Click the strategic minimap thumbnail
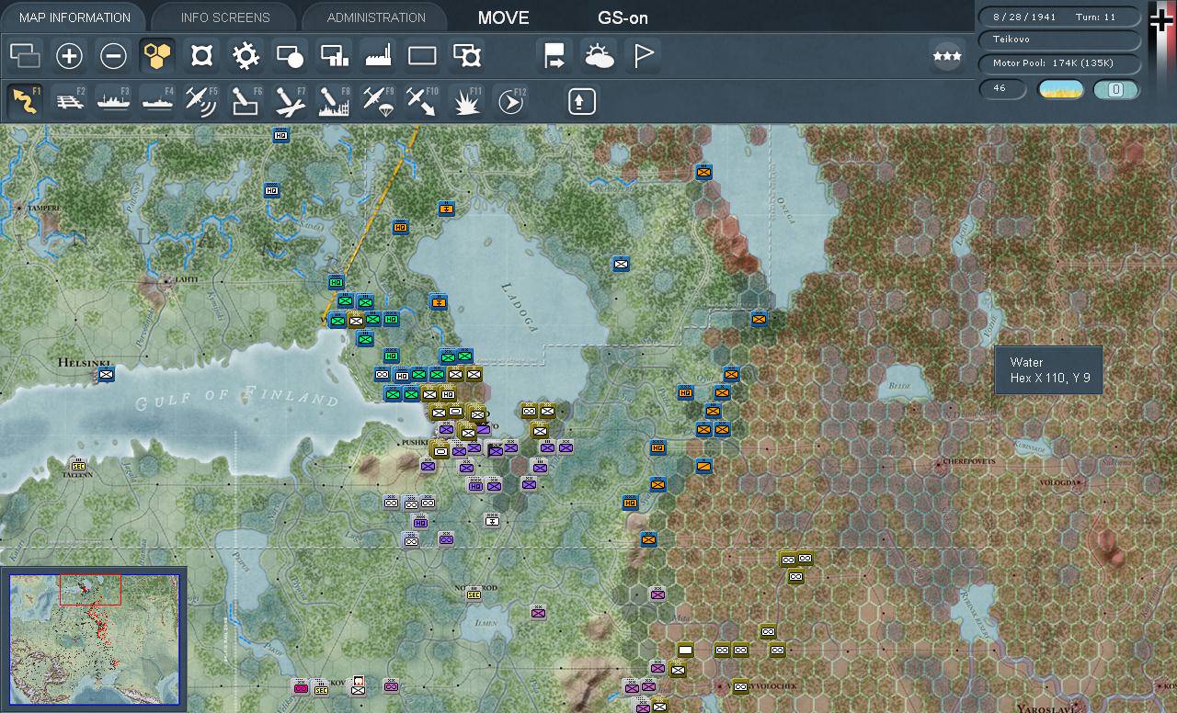1177x713 pixels. click(94, 639)
